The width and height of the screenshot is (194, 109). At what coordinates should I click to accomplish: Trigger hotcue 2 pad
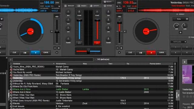tap(187, 47)
